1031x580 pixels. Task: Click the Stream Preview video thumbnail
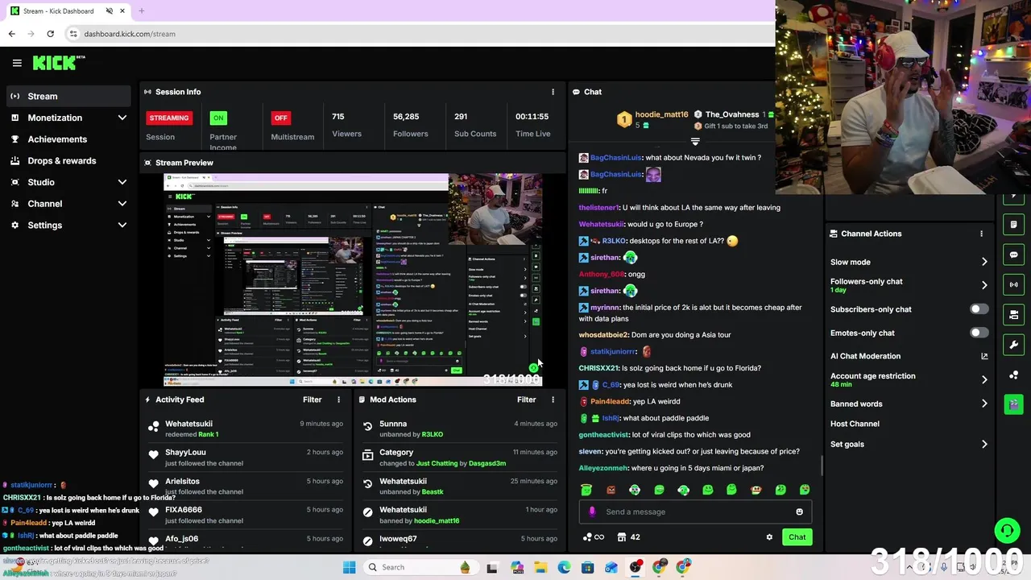pos(353,280)
